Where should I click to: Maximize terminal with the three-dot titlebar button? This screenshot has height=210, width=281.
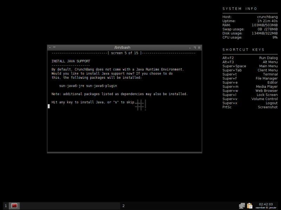coord(195,48)
